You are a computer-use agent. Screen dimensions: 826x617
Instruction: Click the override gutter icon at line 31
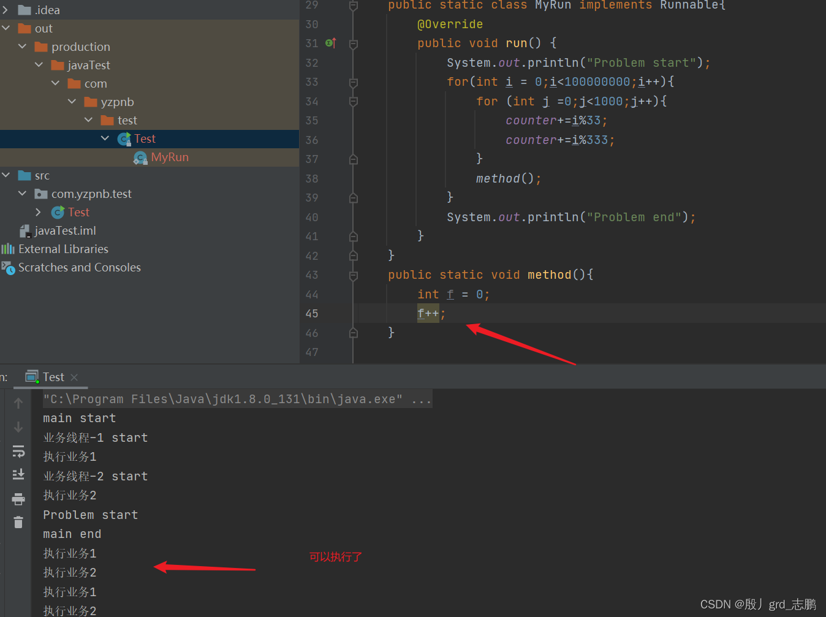tap(330, 43)
